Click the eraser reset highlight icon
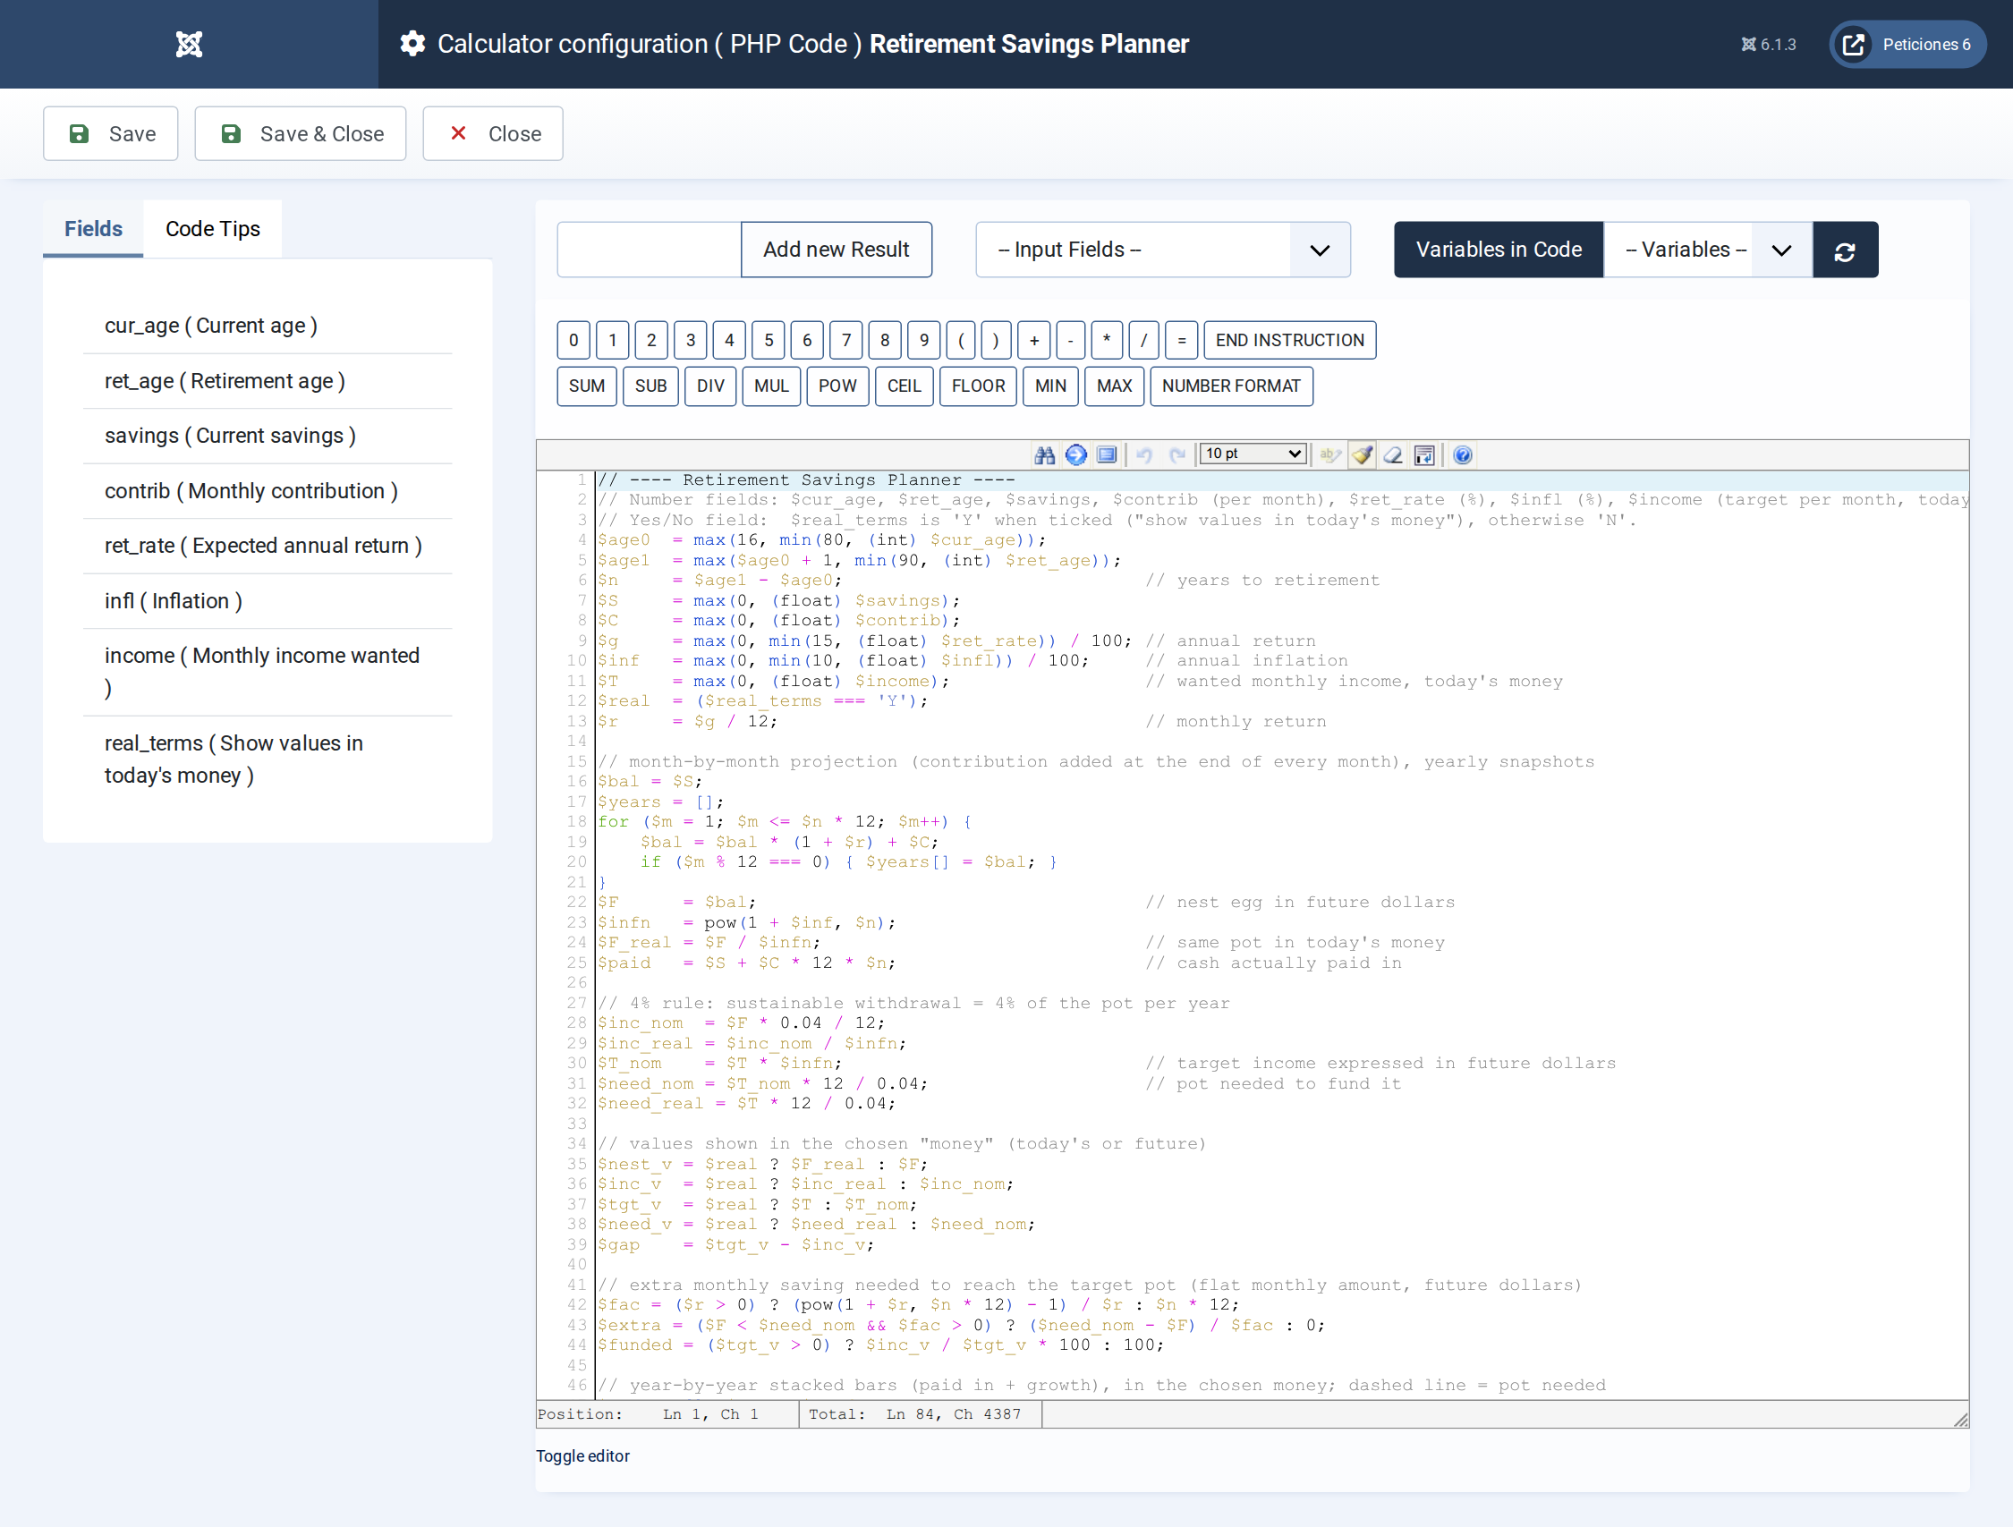This screenshot has width=2013, height=1527. coord(1393,454)
